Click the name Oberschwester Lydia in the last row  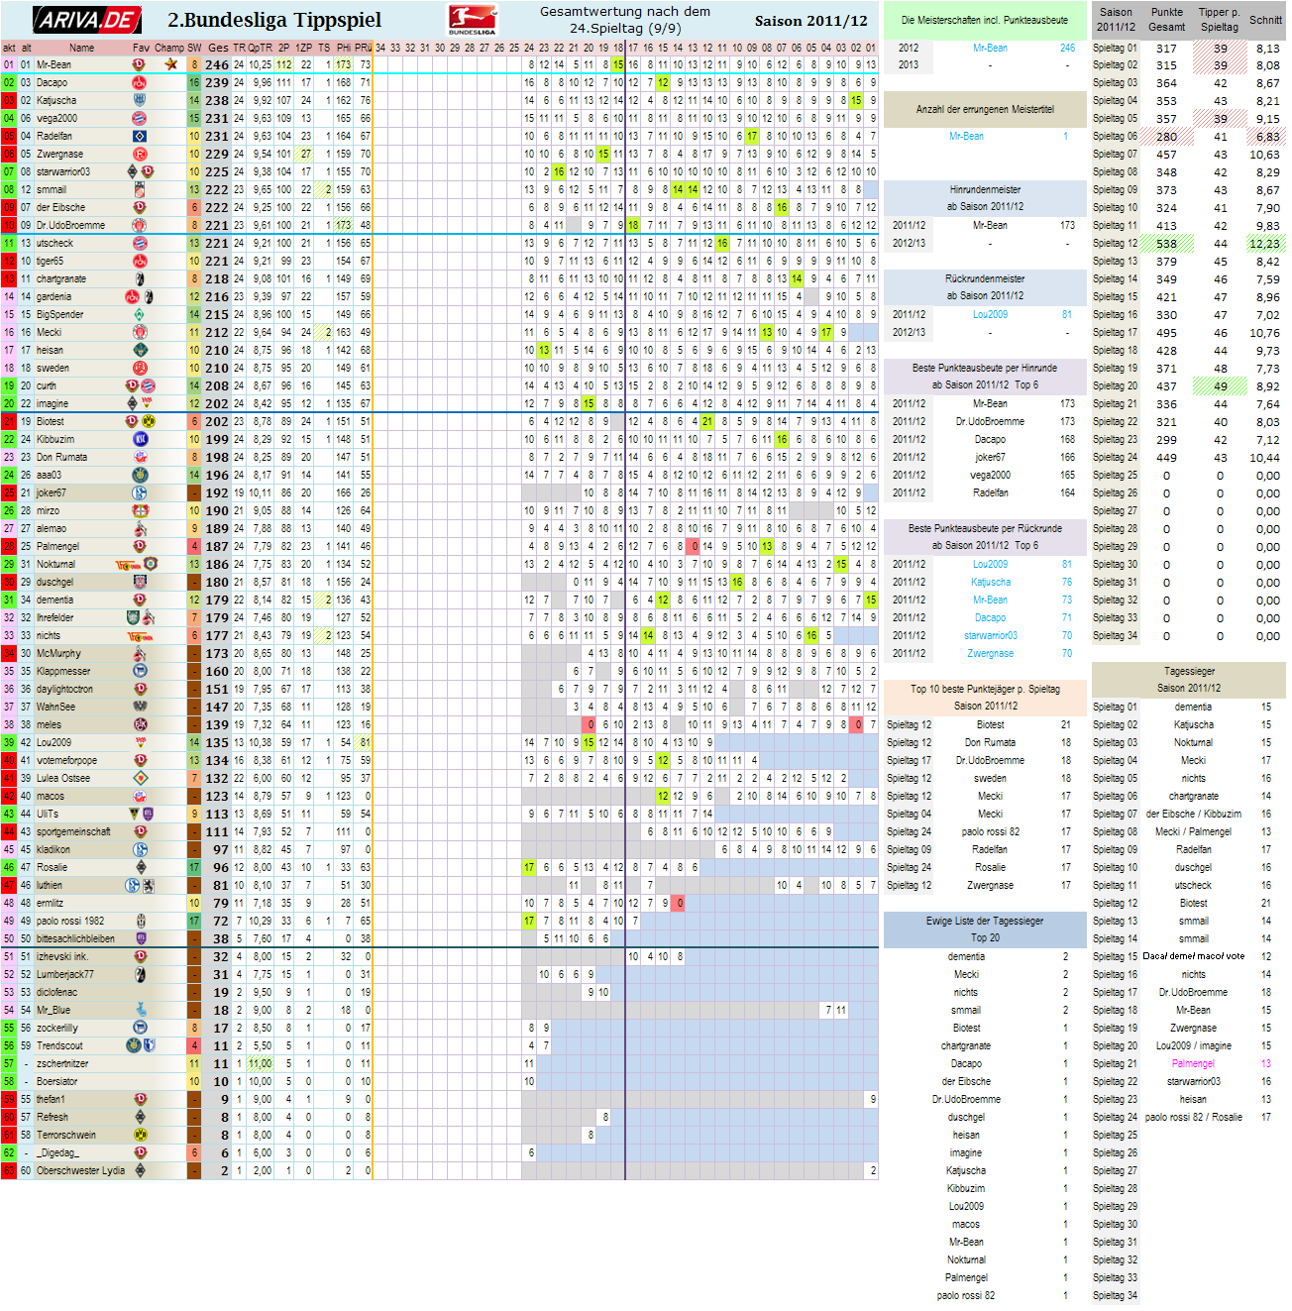click(x=80, y=1170)
